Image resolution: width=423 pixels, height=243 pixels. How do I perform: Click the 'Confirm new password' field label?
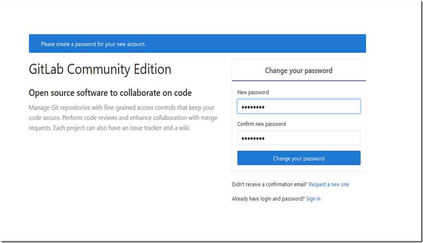click(x=262, y=124)
